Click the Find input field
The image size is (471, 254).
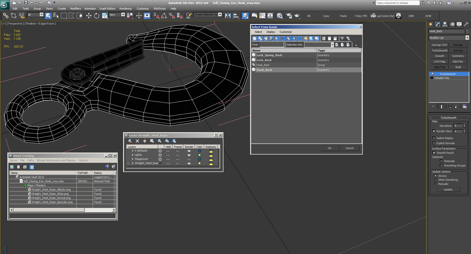tap(272, 45)
